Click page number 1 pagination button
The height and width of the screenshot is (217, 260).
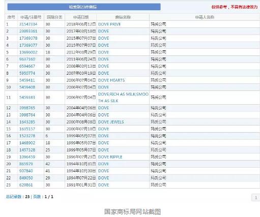tap(256, 198)
